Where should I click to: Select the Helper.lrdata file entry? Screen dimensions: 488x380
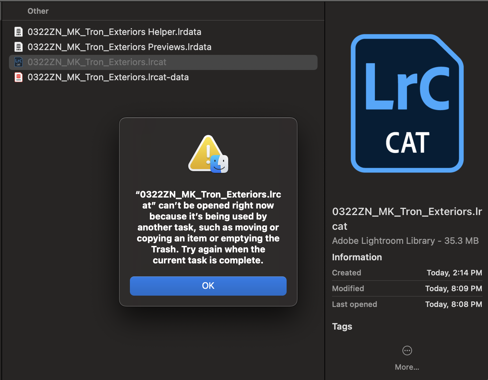click(115, 32)
